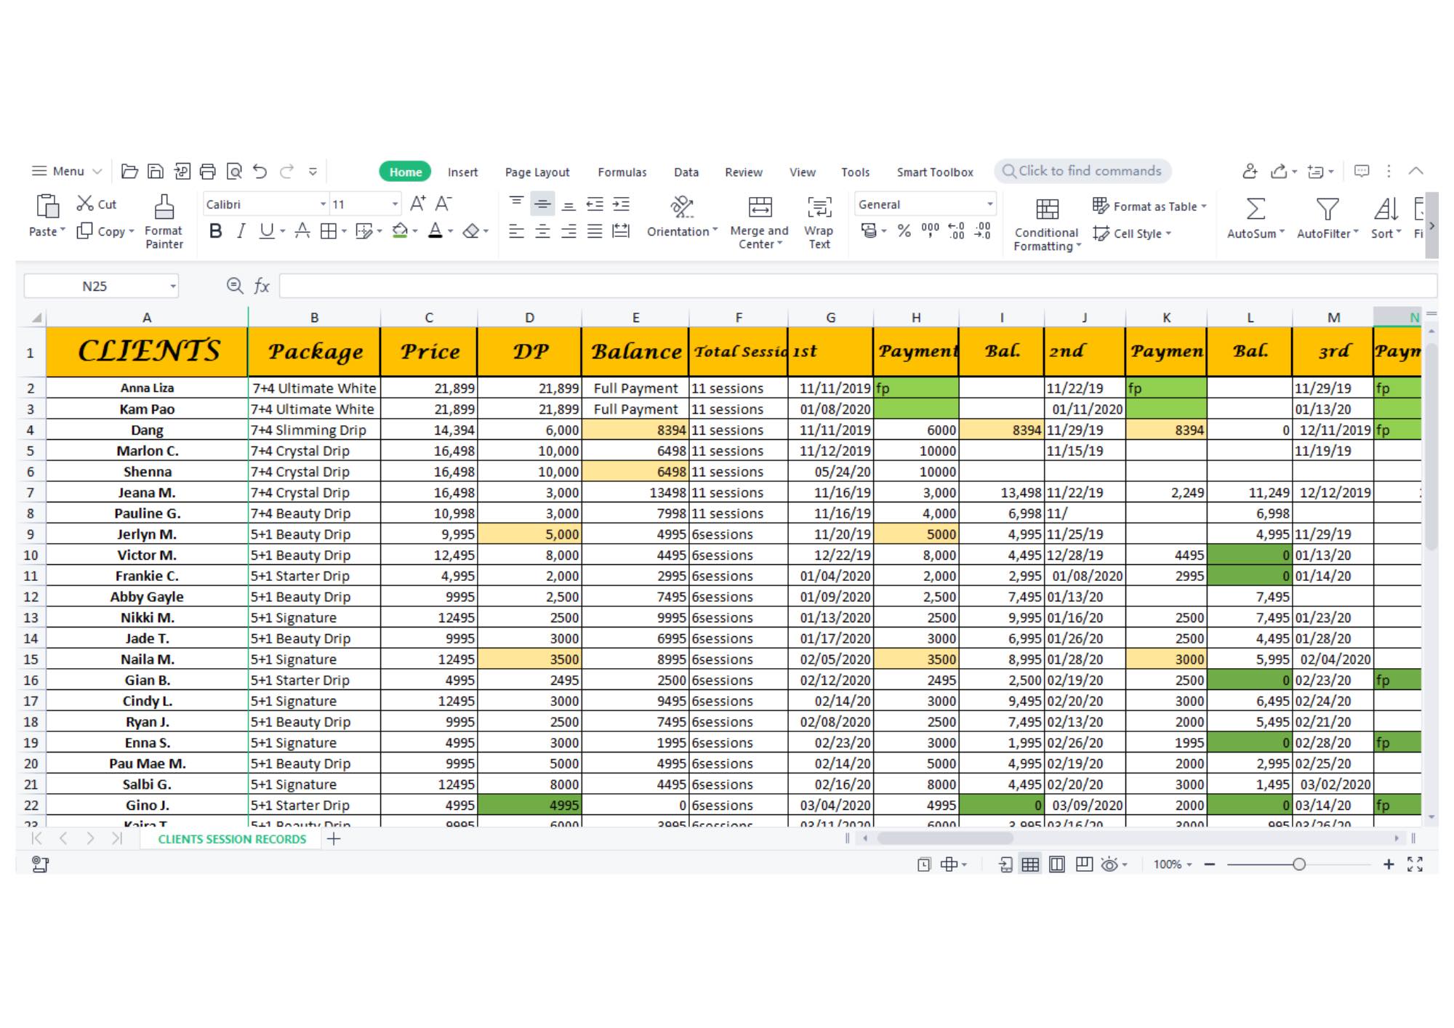Image resolution: width=1454 pixels, height=1028 pixels.
Task: Click the Undo arrow icon
Action: click(x=260, y=172)
